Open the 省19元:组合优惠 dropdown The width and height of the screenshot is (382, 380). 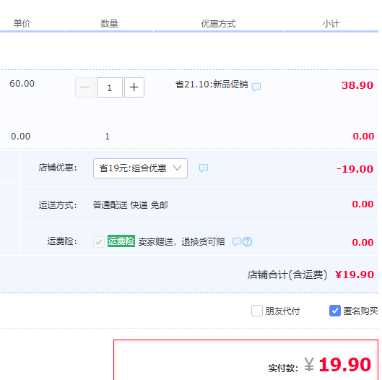click(140, 168)
